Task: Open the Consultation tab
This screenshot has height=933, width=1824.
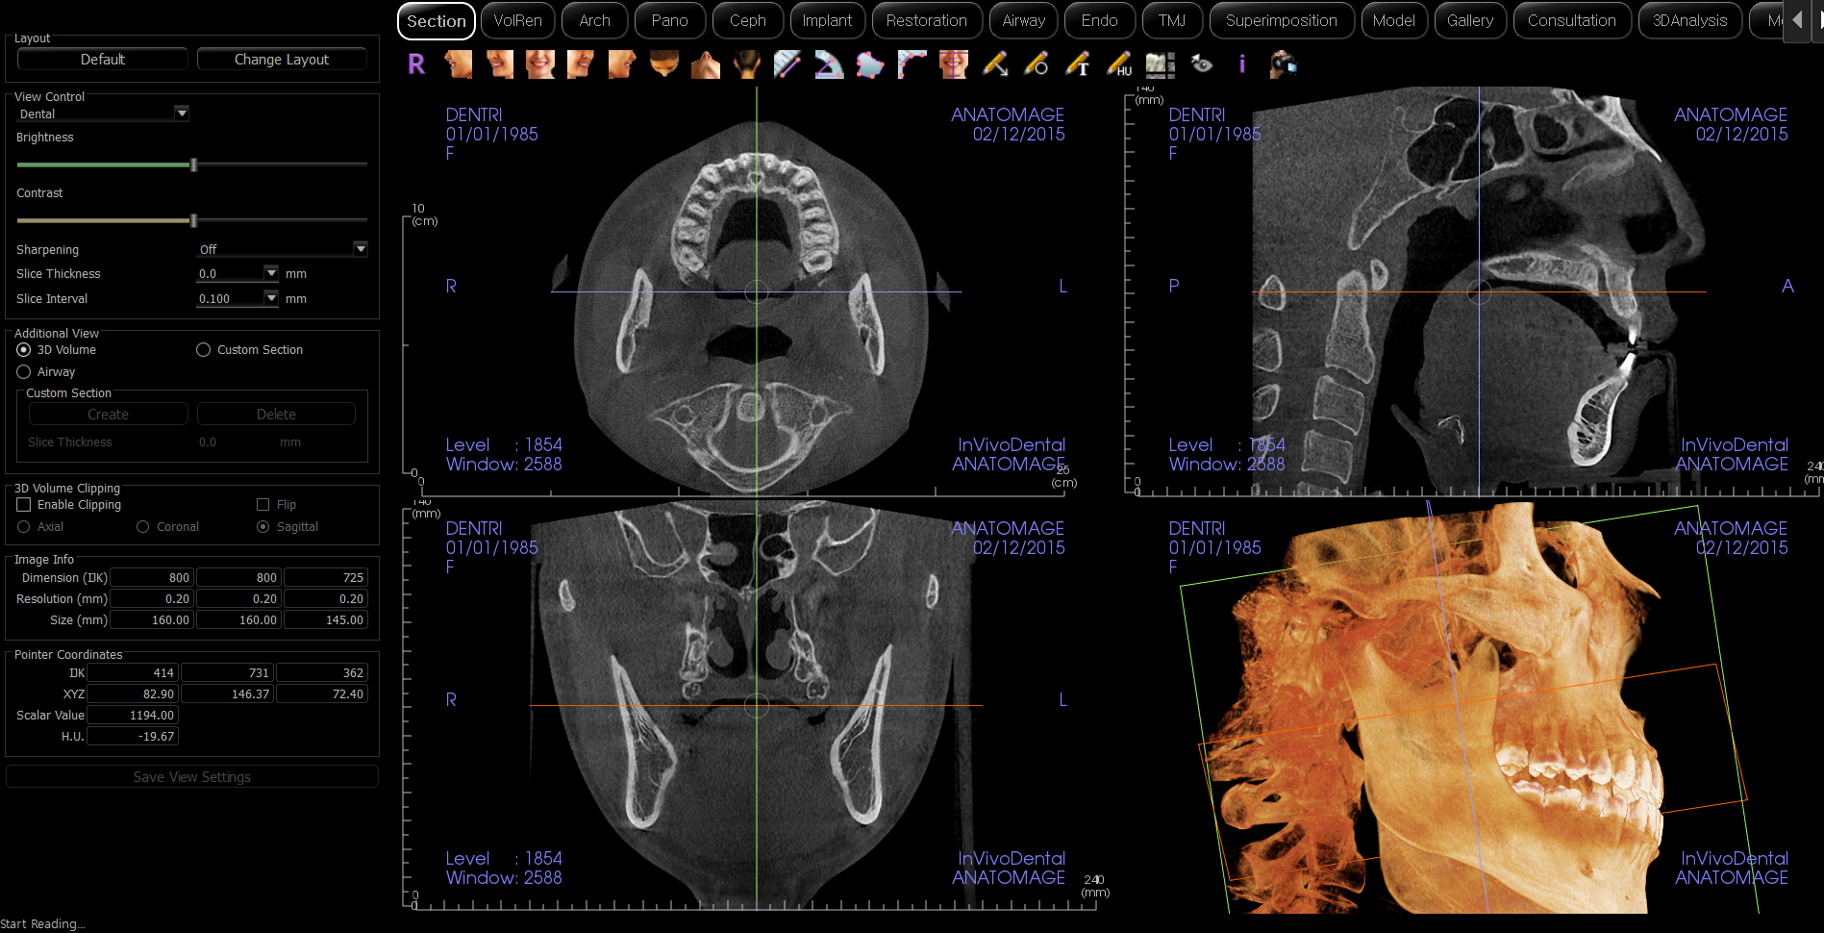Action: (1571, 20)
